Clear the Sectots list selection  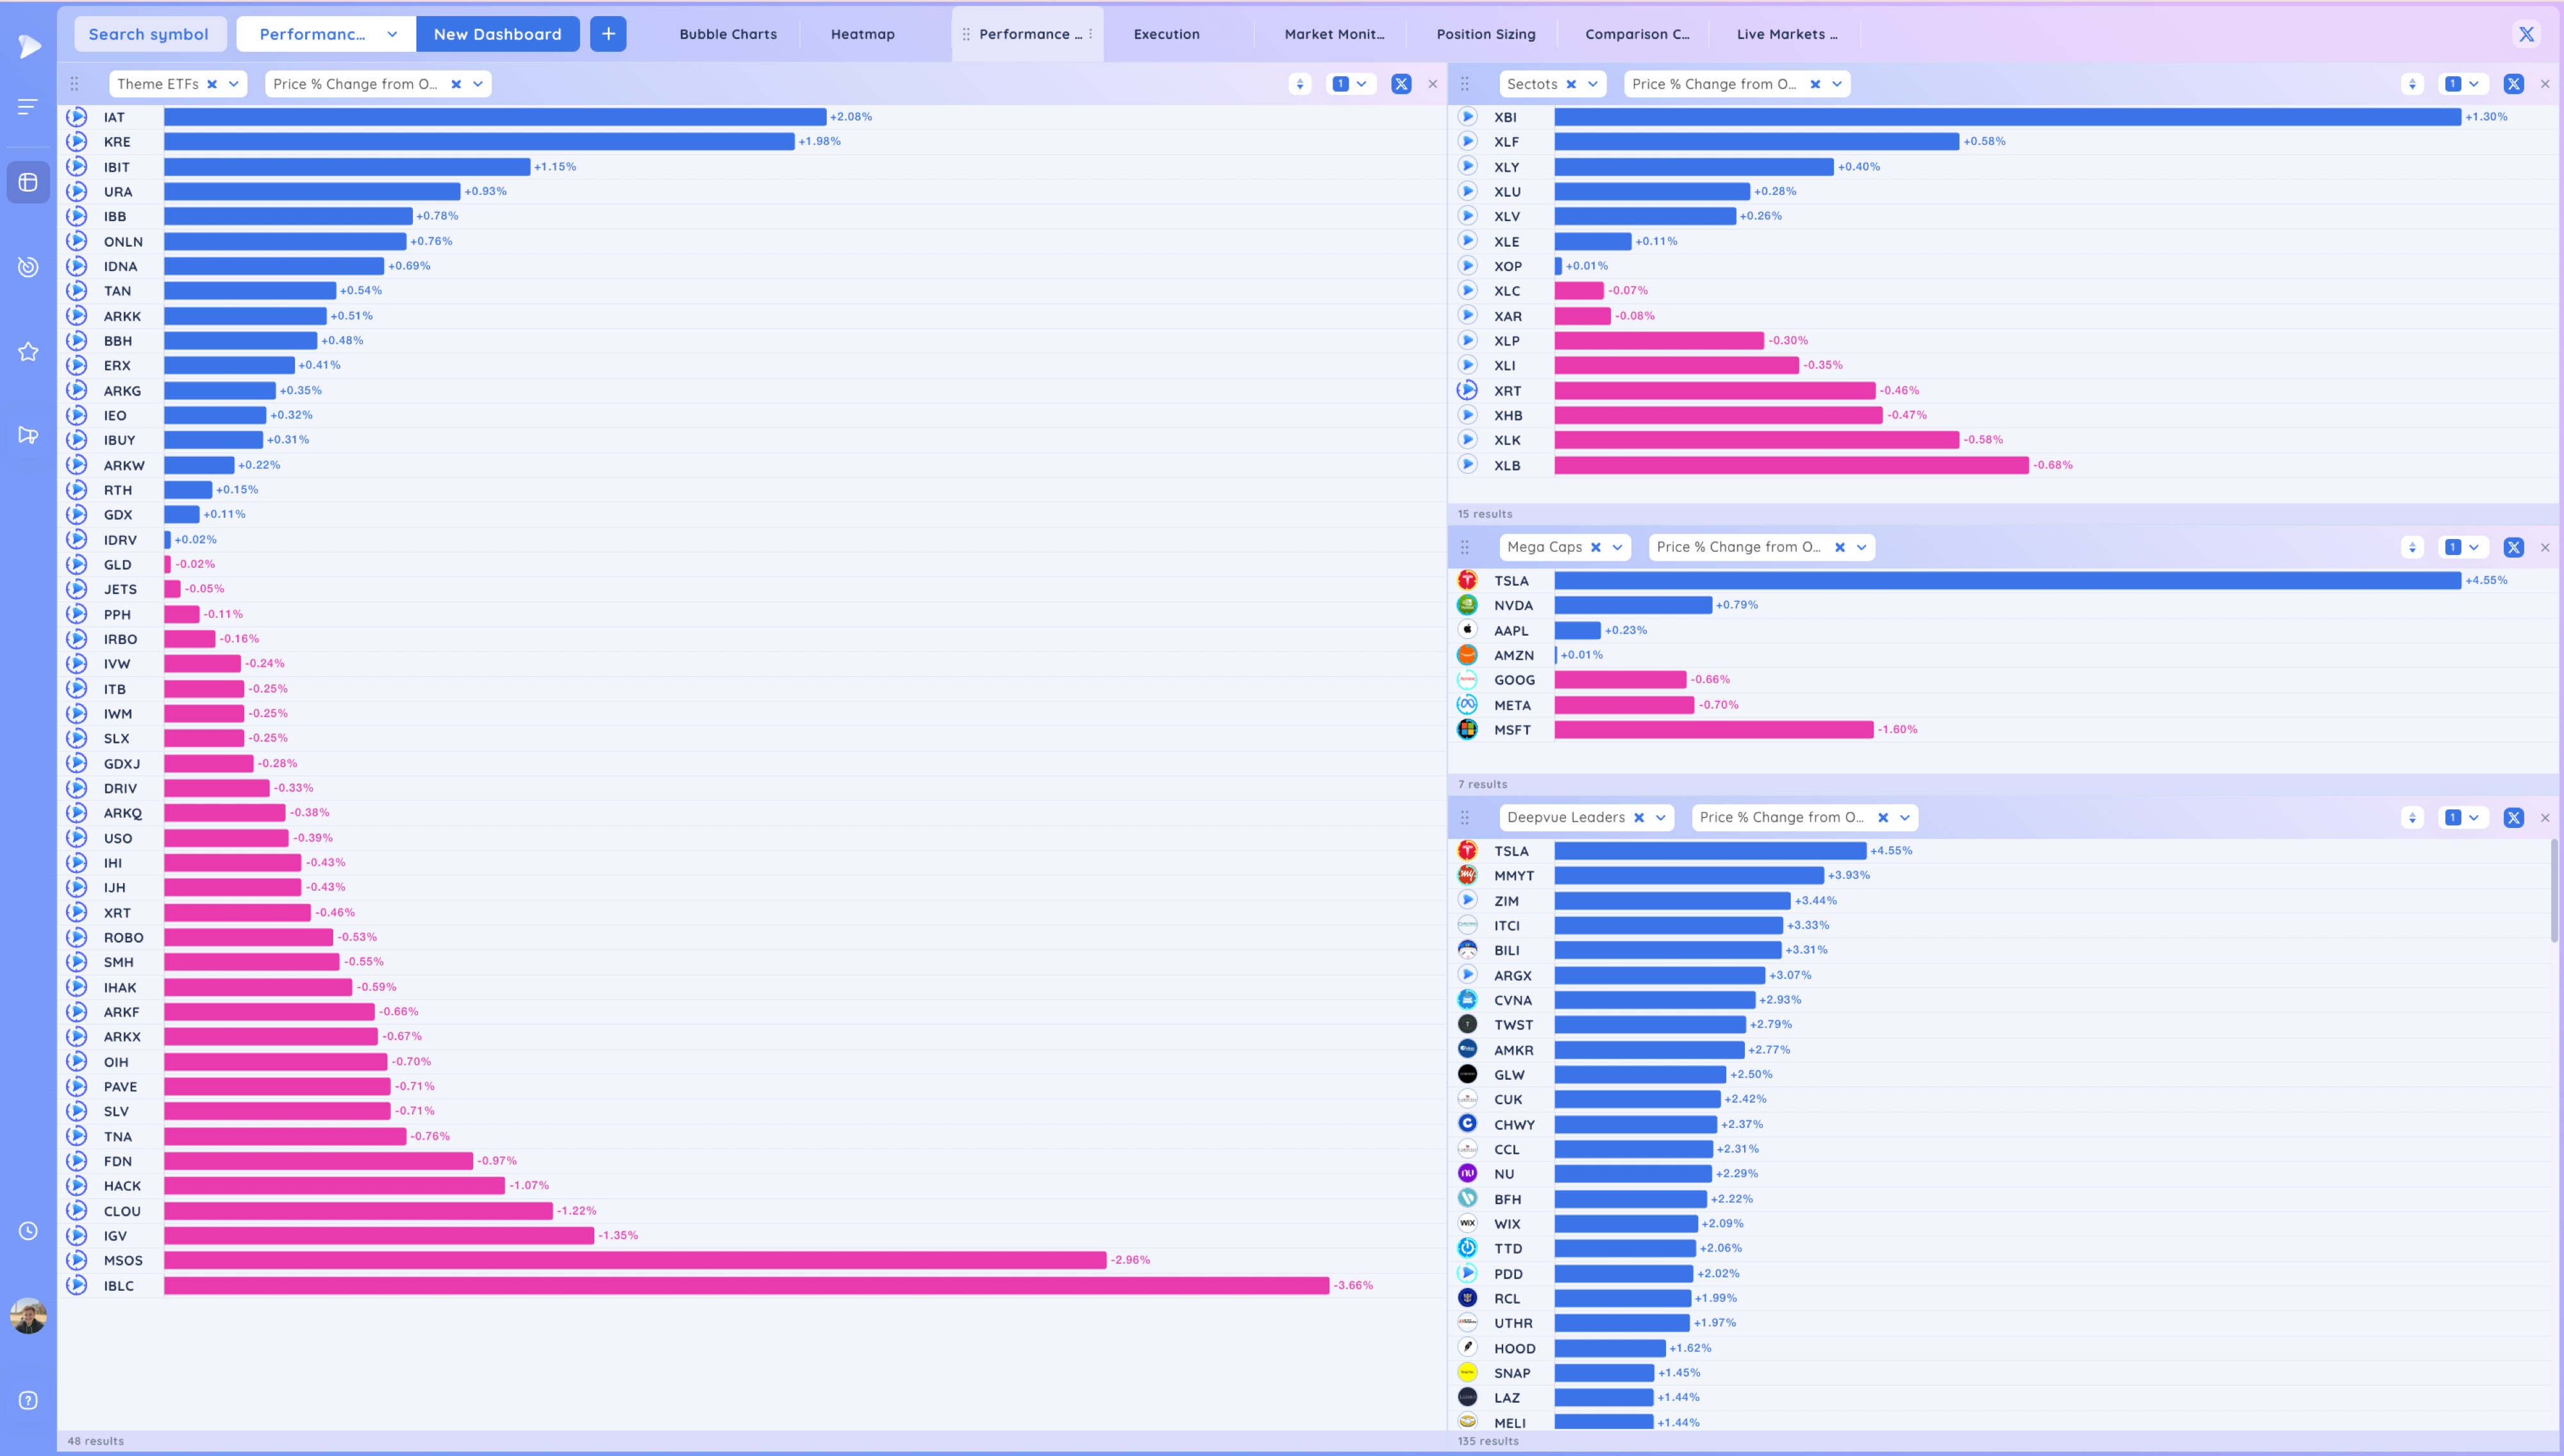(1571, 84)
